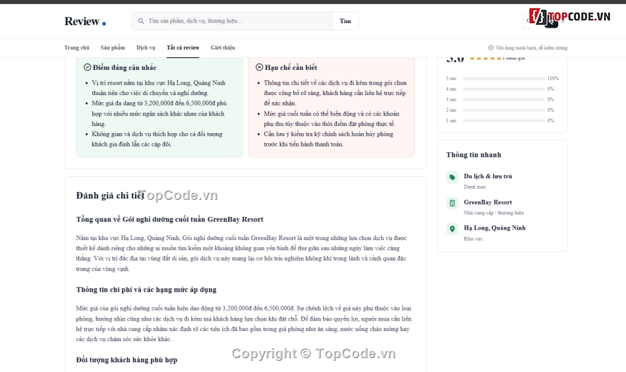The width and height of the screenshot is (626, 372).
Task: Click the Hạ Long, Quảng Ninh area text
Action: coord(495,228)
